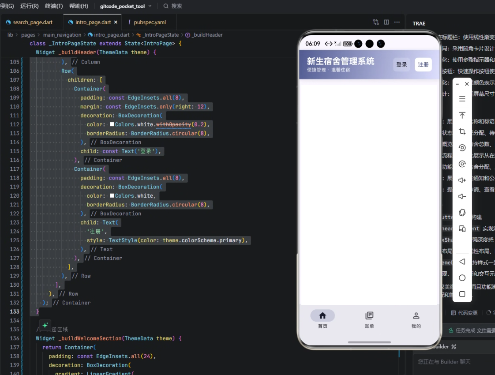Click the 新生宿舍管理系统 app title
The image size is (495, 375).
pos(340,61)
